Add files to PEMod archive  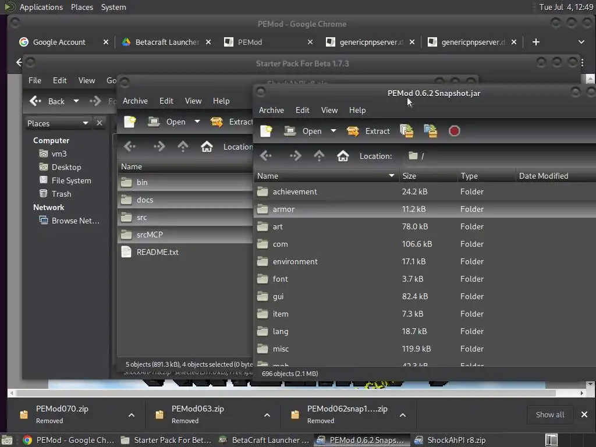407,131
